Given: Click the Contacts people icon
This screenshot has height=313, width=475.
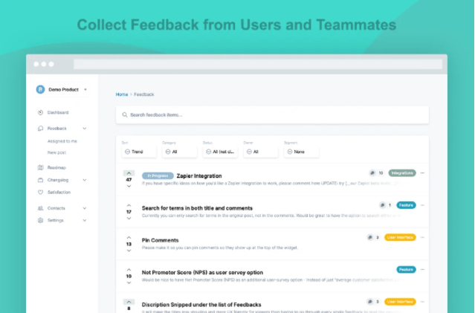Looking at the screenshot, I should [40, 209].
